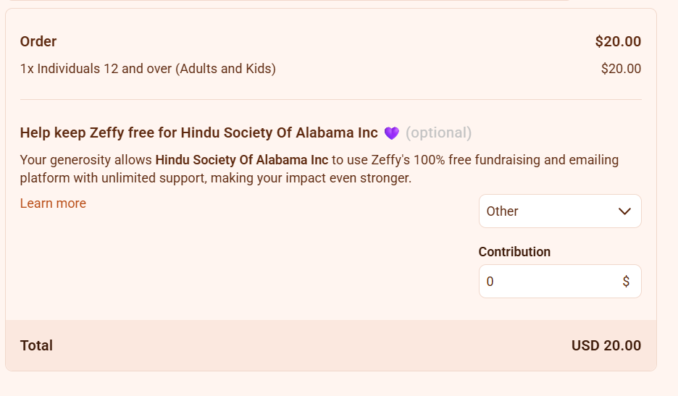Click the purple heart icon
Screen dimensions: 678x396
coord(392,133)
